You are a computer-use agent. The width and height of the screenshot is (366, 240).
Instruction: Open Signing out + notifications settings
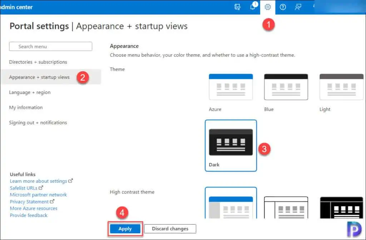tap(38, 123)
